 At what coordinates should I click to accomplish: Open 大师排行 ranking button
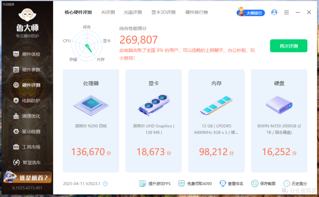251,12
